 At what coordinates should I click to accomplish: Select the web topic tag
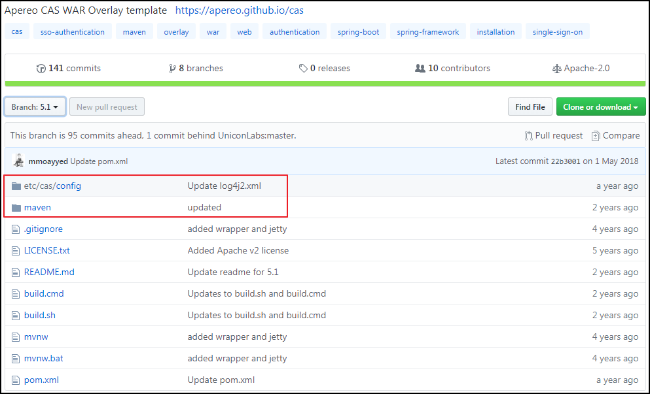tap(245, 31)
